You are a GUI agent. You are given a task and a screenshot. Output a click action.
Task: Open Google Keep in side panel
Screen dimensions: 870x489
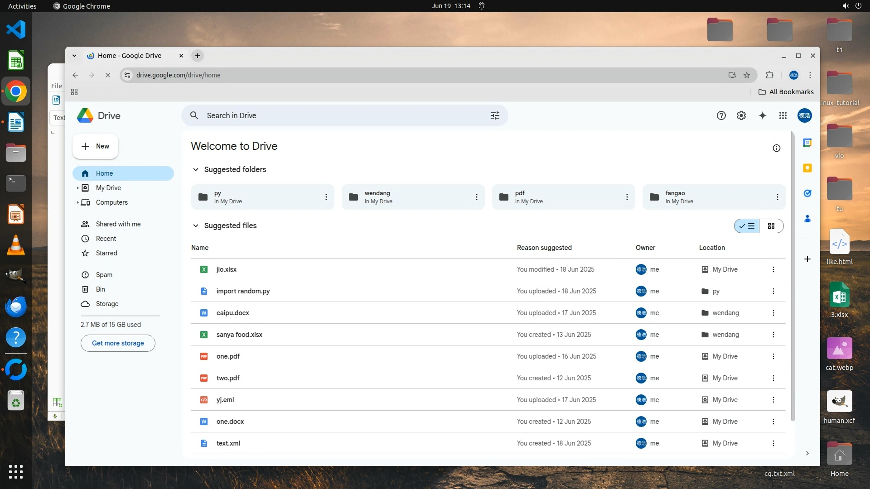pos(807,168)
